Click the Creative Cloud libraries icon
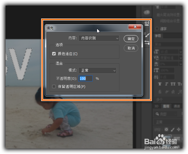This screenshot has height=154, width=188. (147, 12)
